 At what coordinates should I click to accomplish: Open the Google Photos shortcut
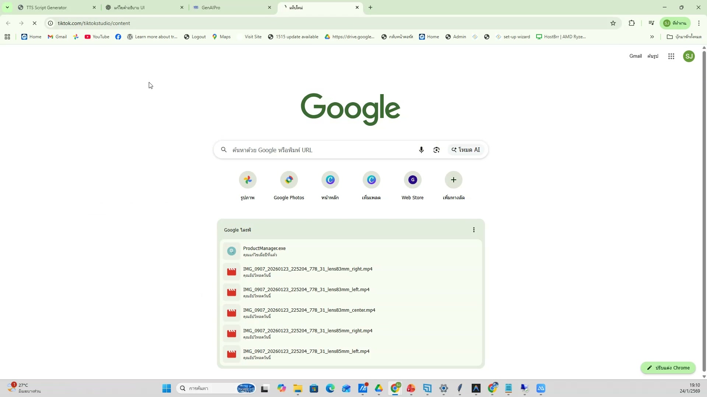(289, 180)
